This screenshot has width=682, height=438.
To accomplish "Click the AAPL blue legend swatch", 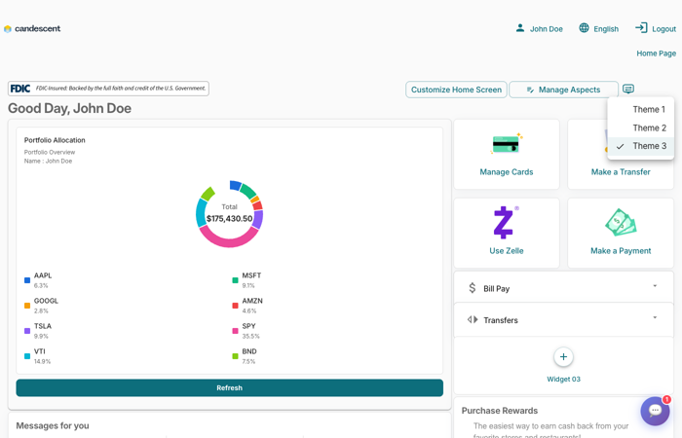I will pos(27,280).
